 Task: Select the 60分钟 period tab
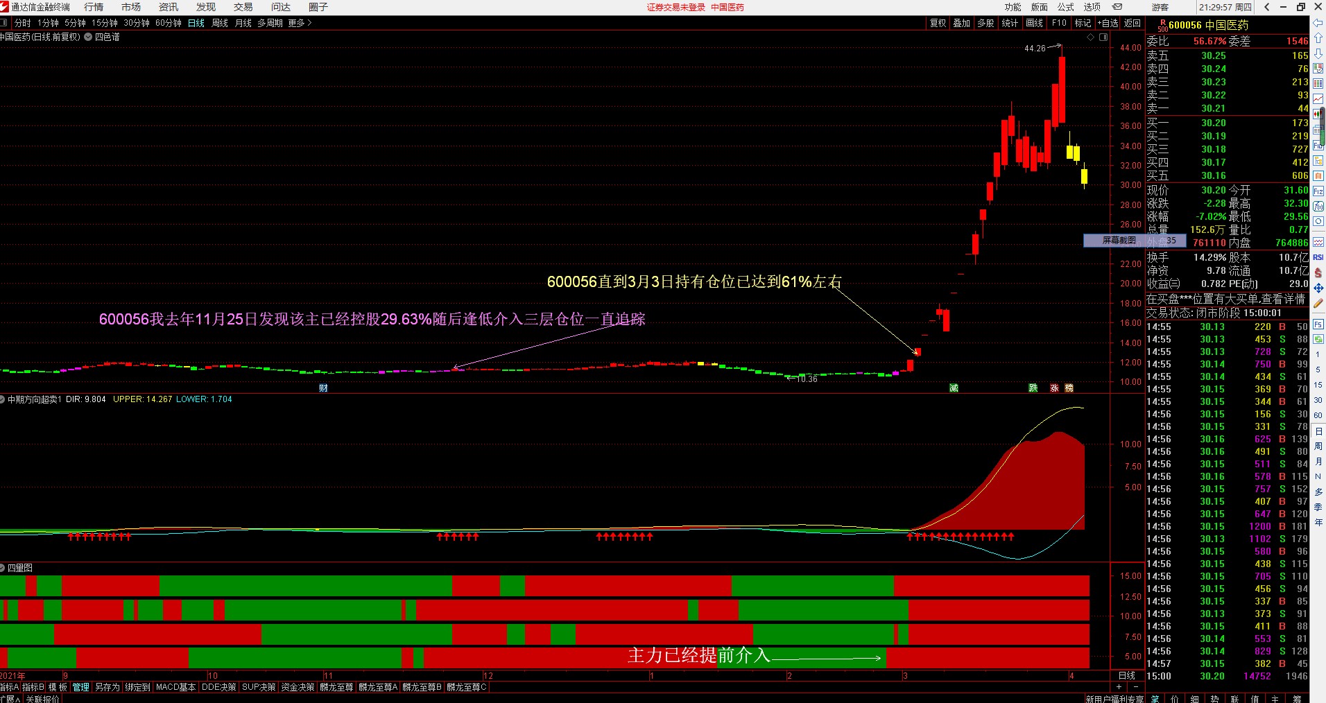[x=169, y=23]
